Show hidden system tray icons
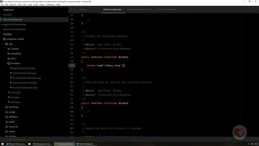 pyautogui.click(x=248, y=144)
